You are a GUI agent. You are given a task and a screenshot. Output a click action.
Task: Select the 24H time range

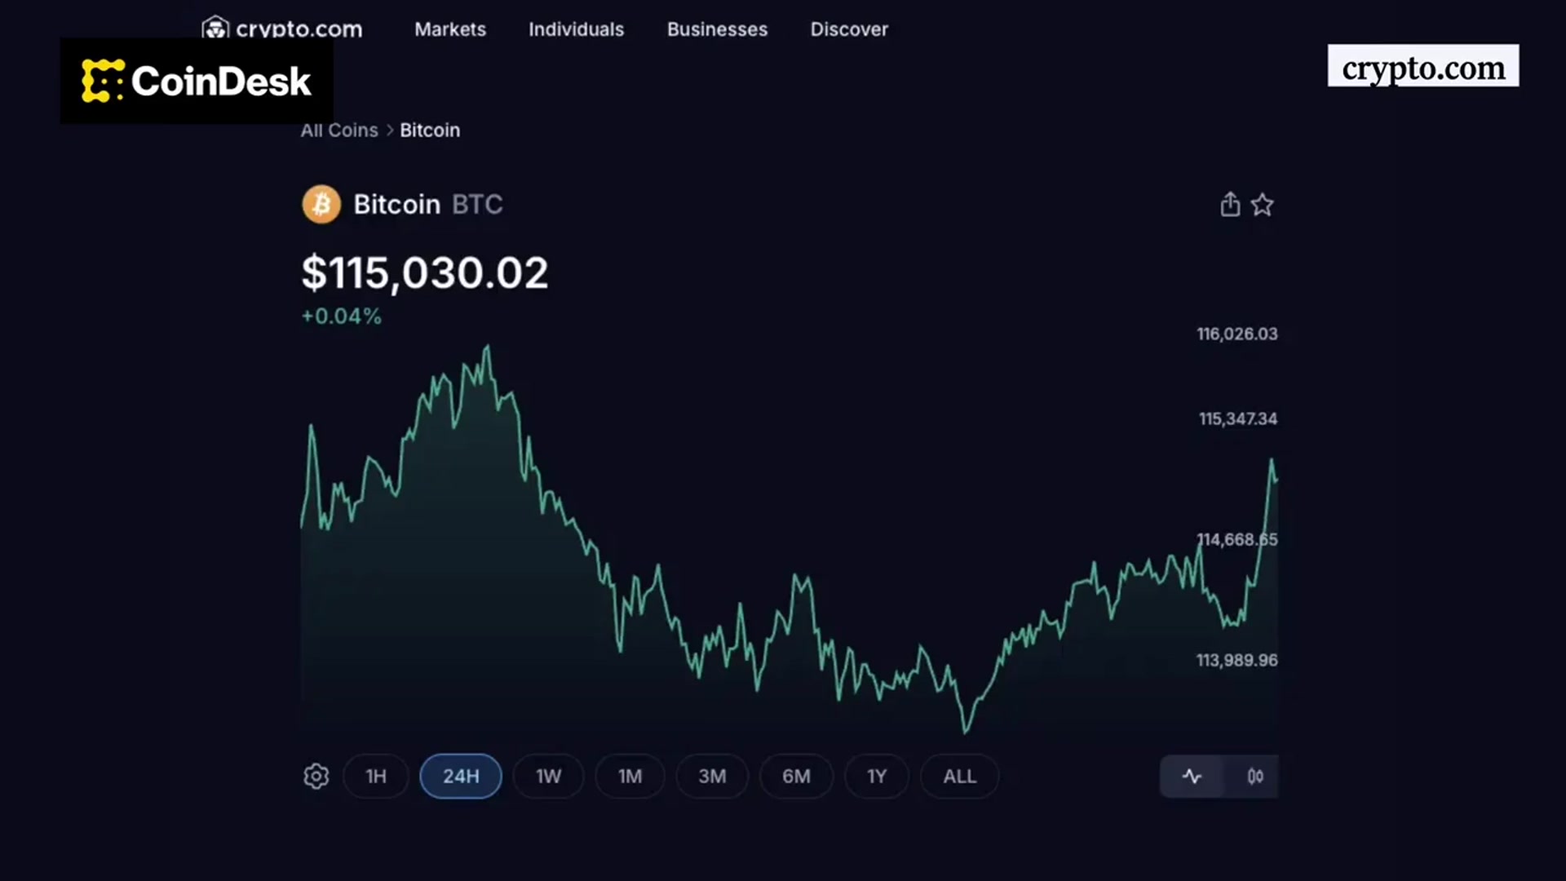461,776
